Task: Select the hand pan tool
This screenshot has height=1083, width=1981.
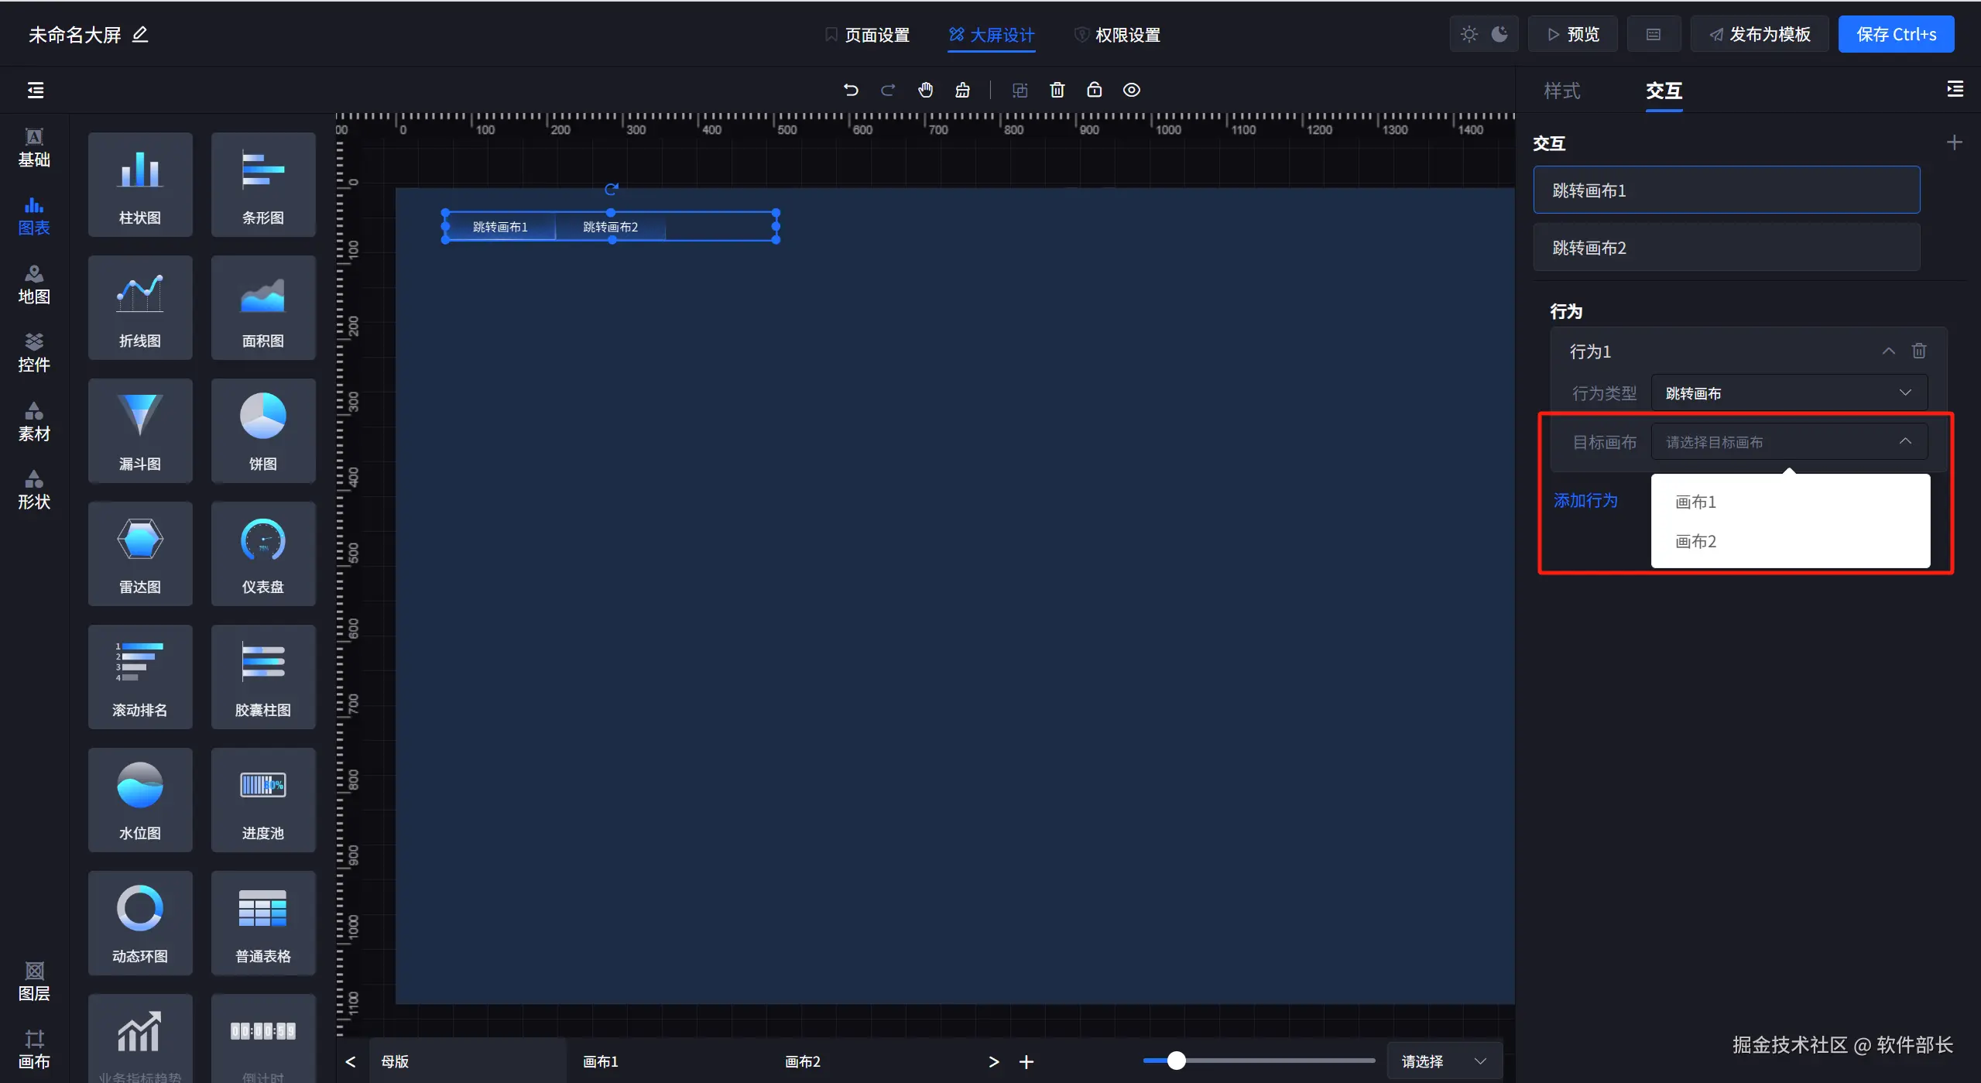Action: click(x=925, y=90)
